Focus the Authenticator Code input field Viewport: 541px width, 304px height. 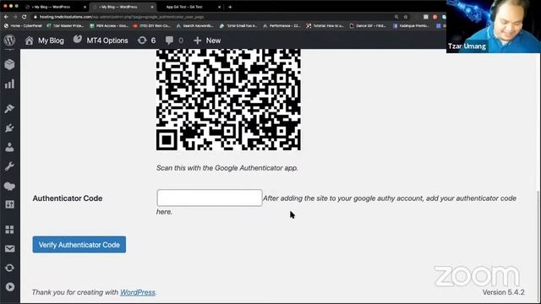point(210,198)
